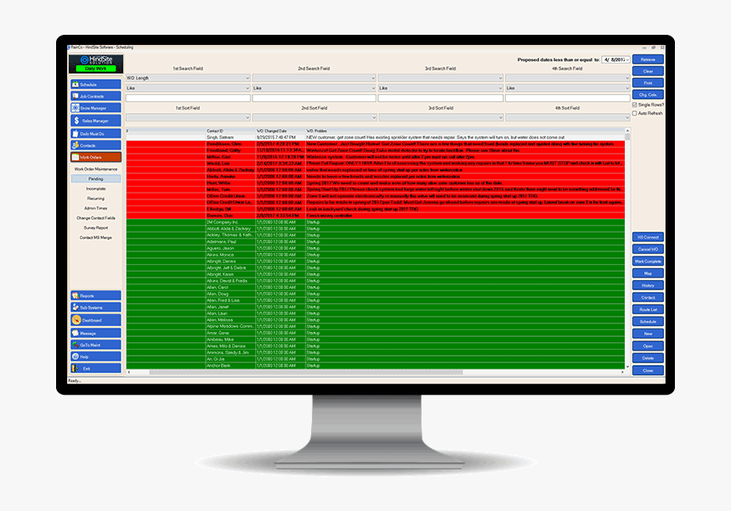
Task: Click the 1st Search Field value text box
Action: coord(188,98)
